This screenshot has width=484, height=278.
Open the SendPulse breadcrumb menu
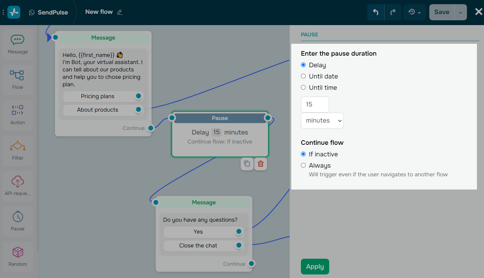[48, 12]
